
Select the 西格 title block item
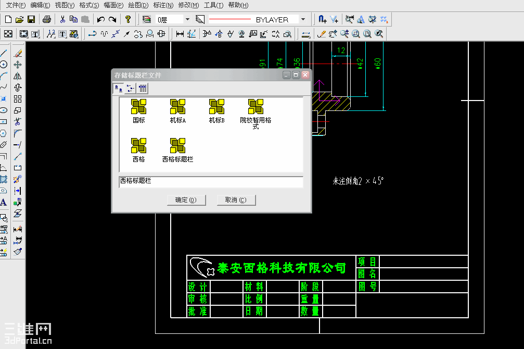(139, 150)
